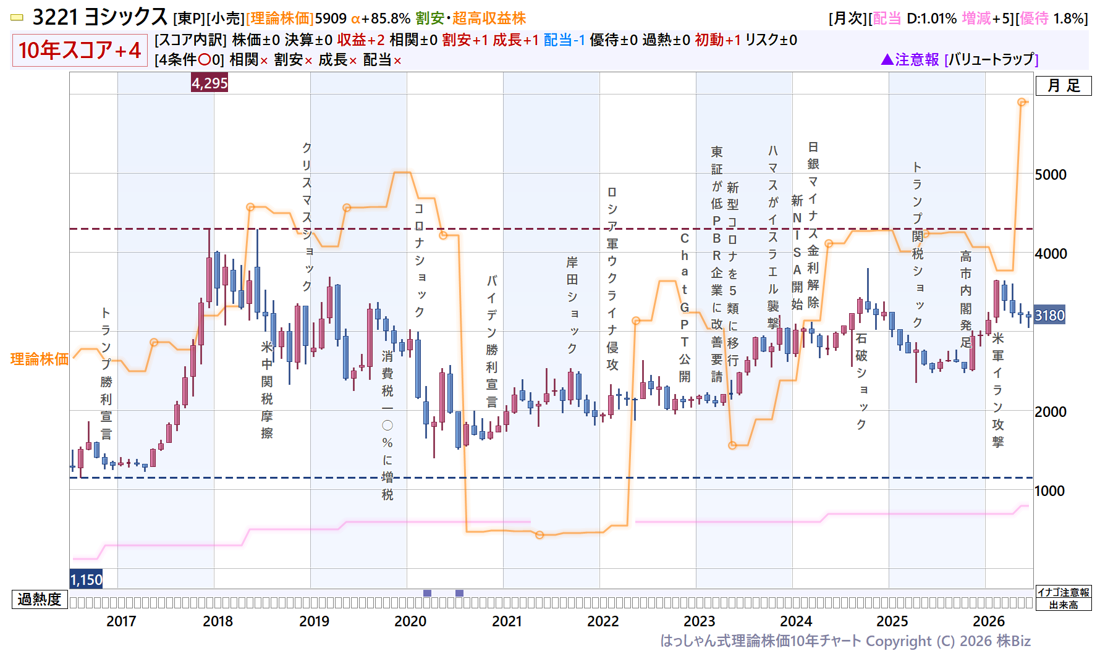This screenshot has height=651, width=1100.
Task: Click the 初動+1 score item
Action: tap(717, 40)
